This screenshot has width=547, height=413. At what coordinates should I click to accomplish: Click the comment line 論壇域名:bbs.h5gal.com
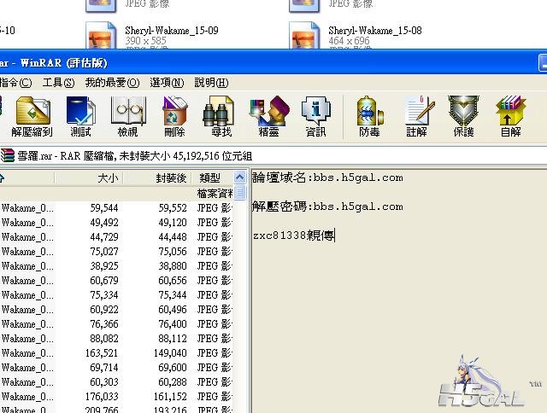click(x=327, y=178)
